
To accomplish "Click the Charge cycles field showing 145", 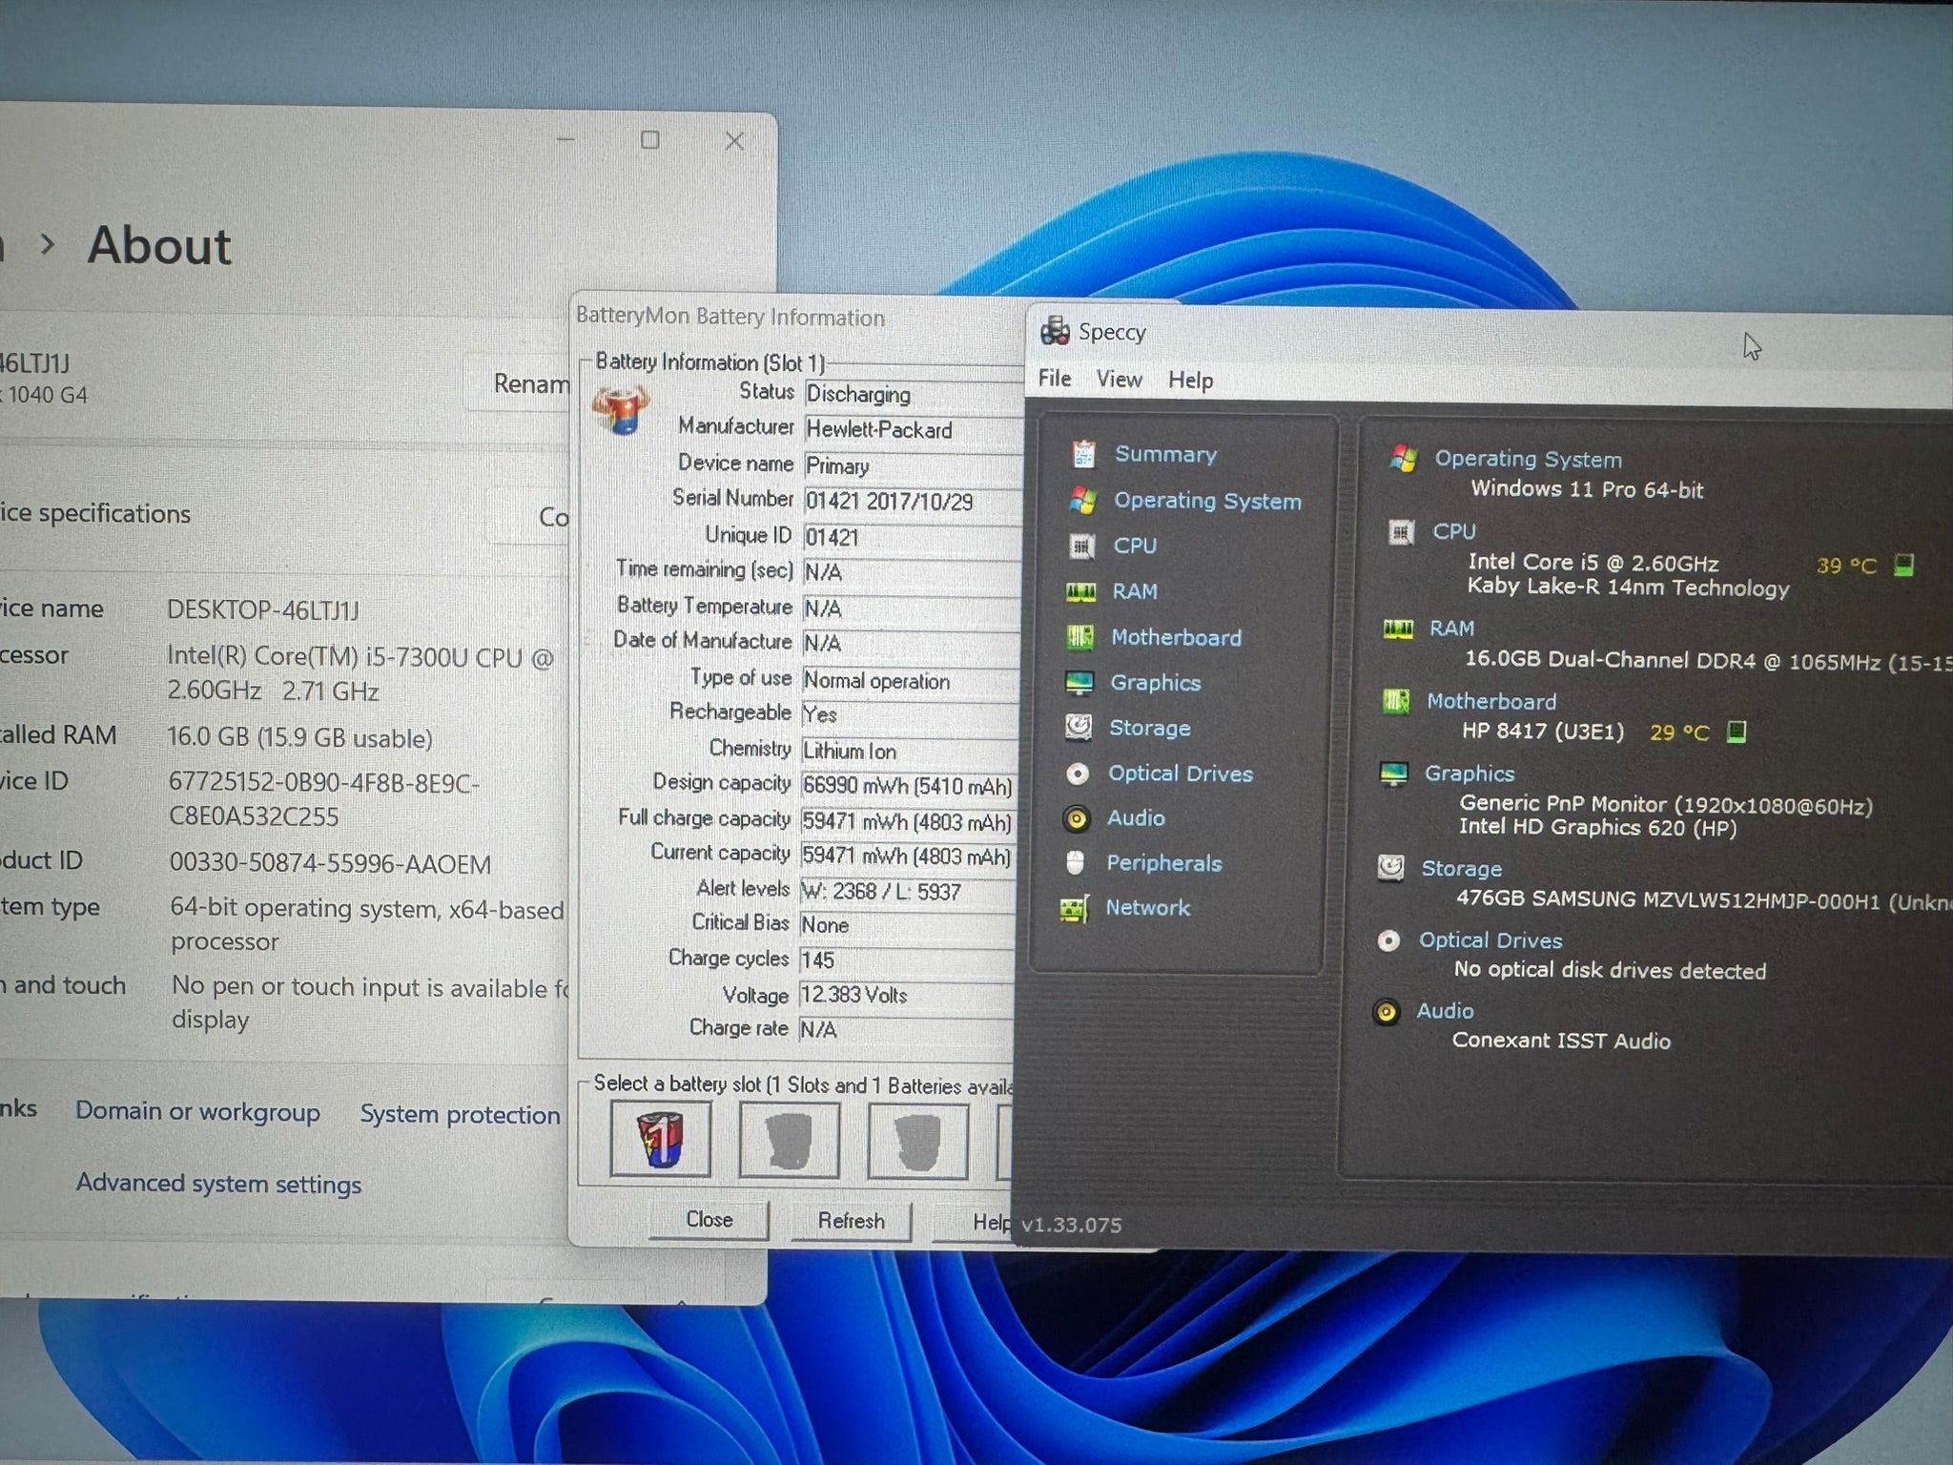I will (x=908, y=959).
